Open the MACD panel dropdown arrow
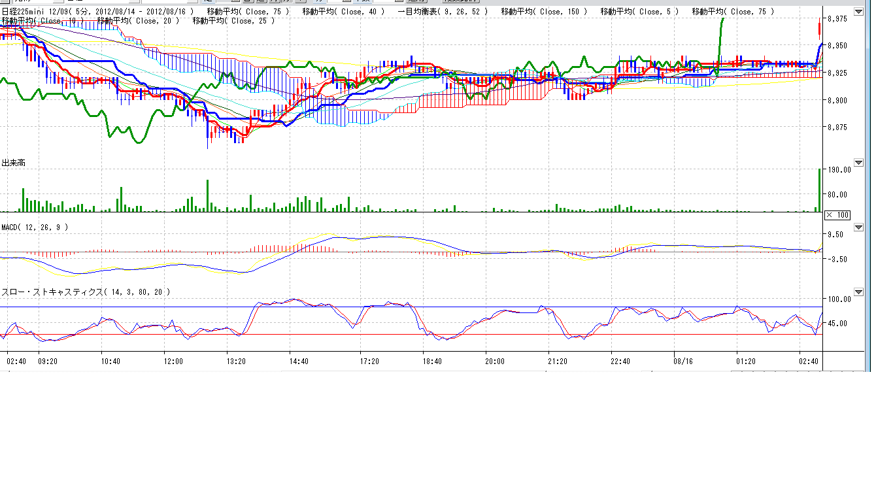 (858, 227)
